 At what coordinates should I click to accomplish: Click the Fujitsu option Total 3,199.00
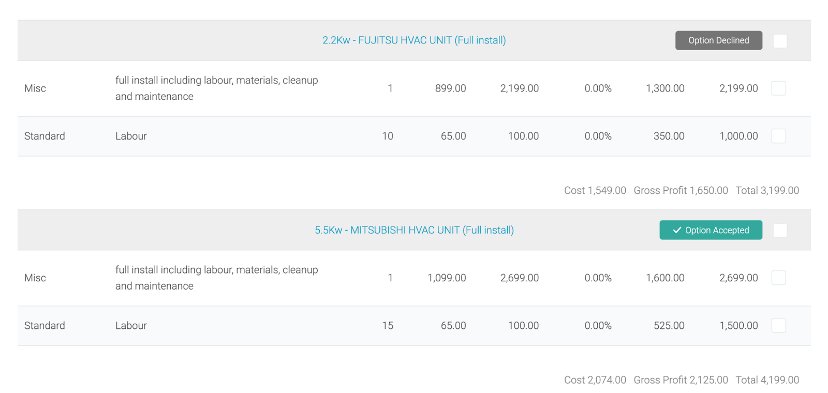coord(767,190)
